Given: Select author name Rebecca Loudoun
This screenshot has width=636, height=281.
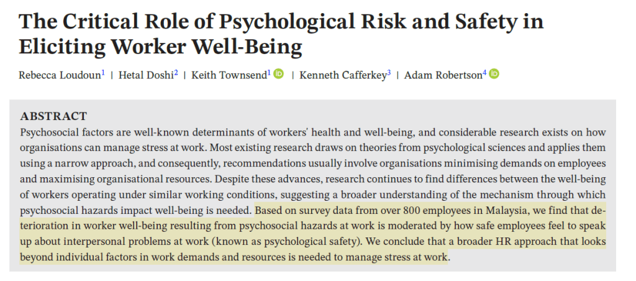Looking at the screenshot, I should coord(60,75).
